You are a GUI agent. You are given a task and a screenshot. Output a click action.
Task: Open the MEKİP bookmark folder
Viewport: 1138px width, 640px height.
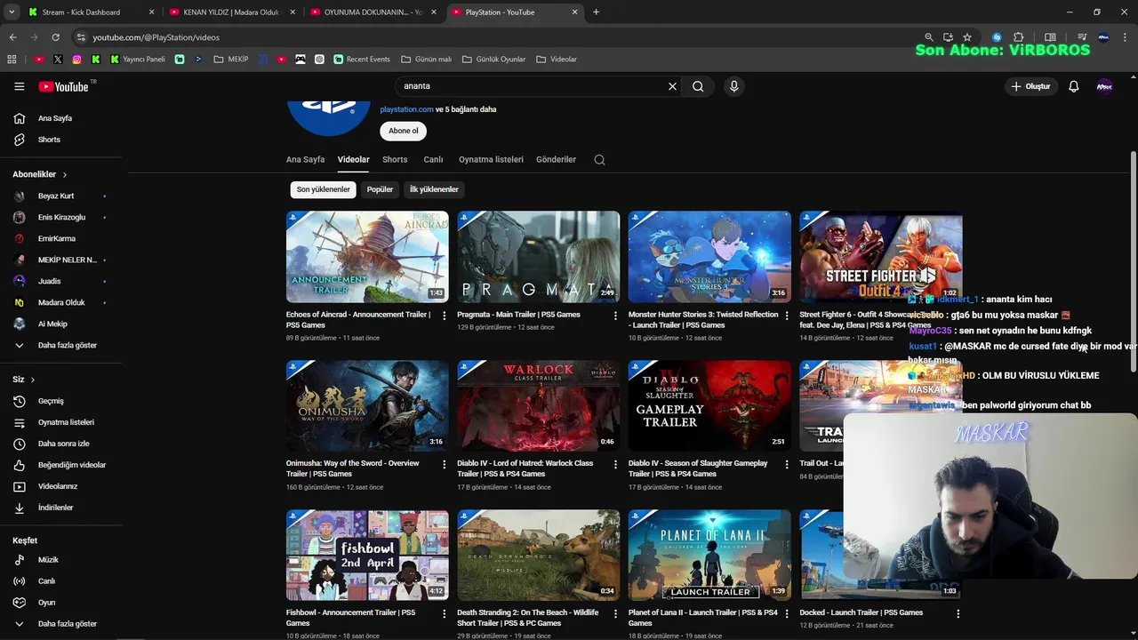click(x=231, y=60)
